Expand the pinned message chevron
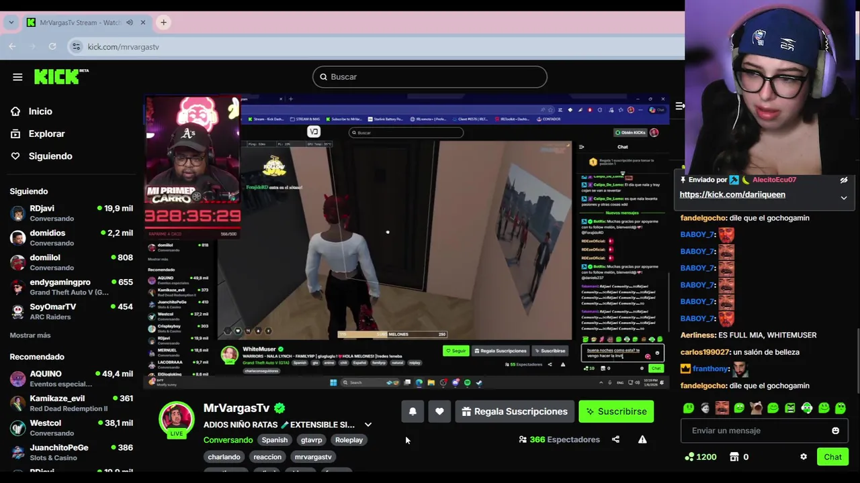This screenshot has height=483, width=860. 844,198
